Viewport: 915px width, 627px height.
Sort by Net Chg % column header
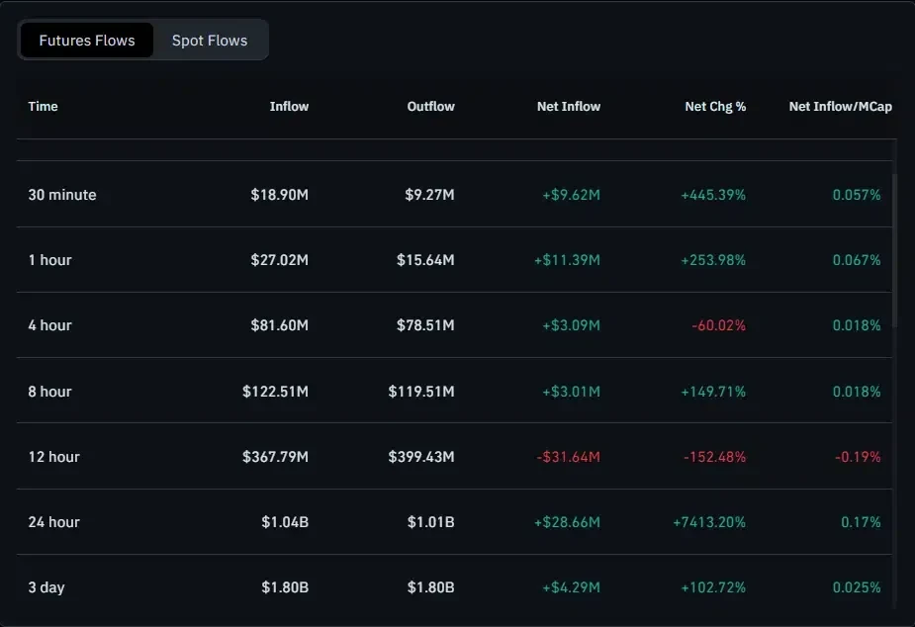coord(715,106)
